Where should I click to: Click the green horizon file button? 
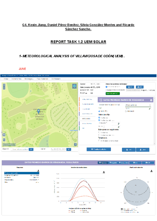pyautogui.click(x=113, y=93)
